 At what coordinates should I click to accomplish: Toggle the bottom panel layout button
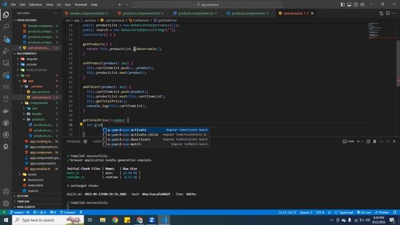click(349, 4)
